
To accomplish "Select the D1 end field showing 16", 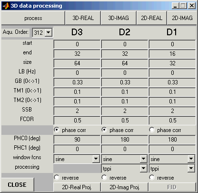I will (172, 54).
